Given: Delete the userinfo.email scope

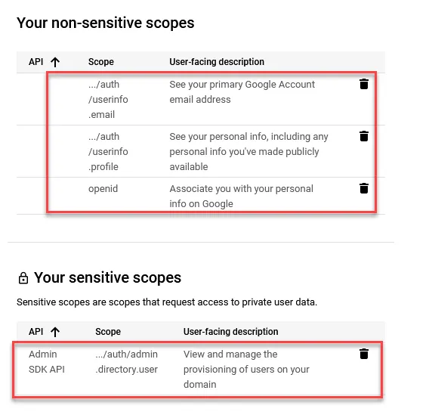Looking at the screenshot, I should [x=364, y=84].
